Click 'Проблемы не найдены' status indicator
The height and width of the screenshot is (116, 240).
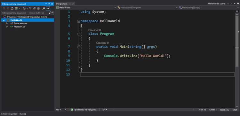[x=85, y=110]
